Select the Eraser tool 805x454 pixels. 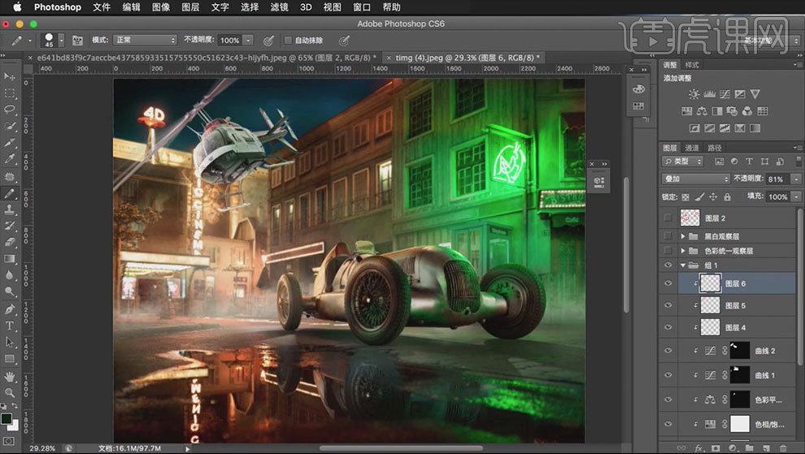pyautogui.click(x=9, y=242)
